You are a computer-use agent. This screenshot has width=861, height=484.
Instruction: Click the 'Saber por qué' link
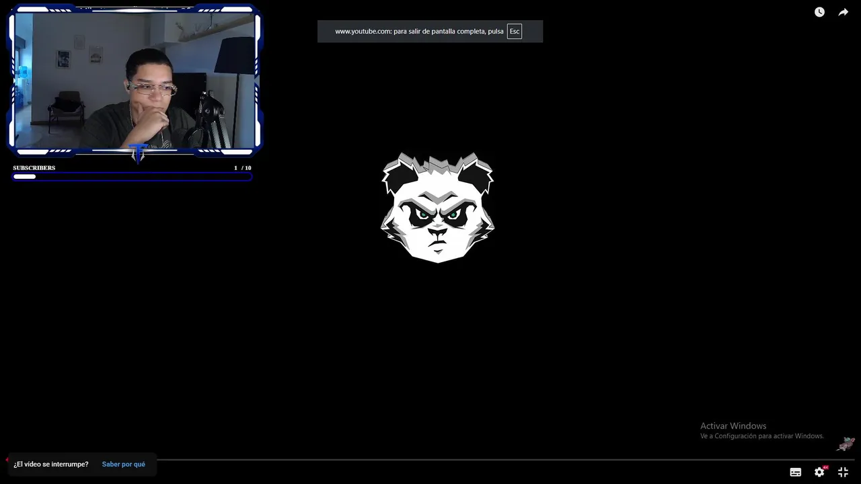[x=124, y=465]
